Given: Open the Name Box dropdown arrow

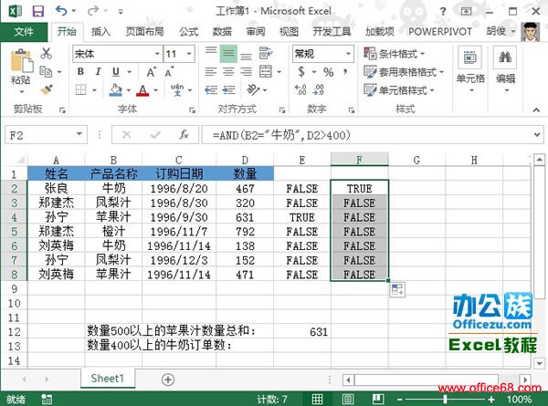Looking at the screenshot, I should click(79, 134).
